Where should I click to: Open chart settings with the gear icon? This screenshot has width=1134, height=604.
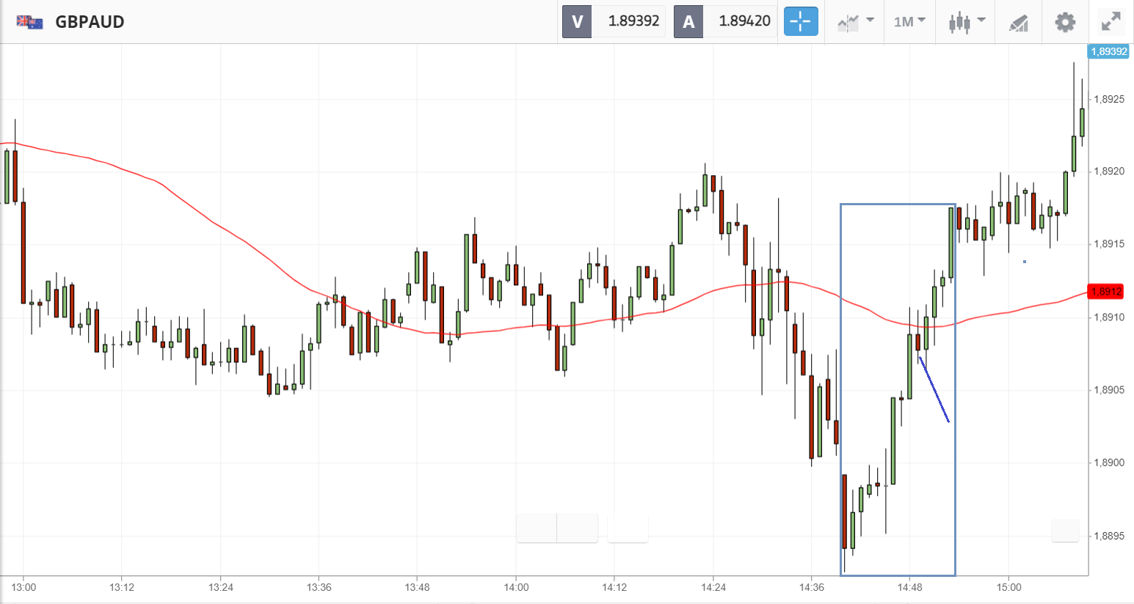[x=1065, y=21]
